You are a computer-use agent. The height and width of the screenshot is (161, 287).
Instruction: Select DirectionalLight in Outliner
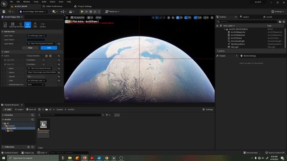(238, 41)
